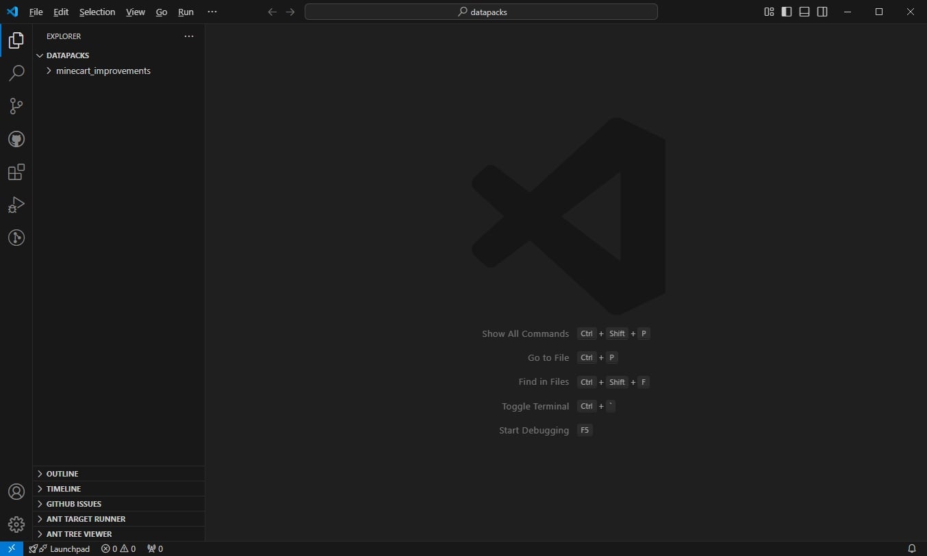Navigate back using the back arrow
The image size is (927, 556).
[272, 12]
